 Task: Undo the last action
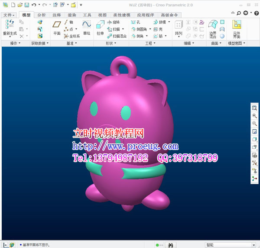(34, 5)
